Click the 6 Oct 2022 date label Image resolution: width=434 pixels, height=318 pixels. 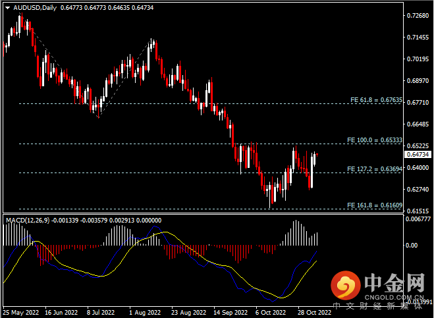pos(271,313)
